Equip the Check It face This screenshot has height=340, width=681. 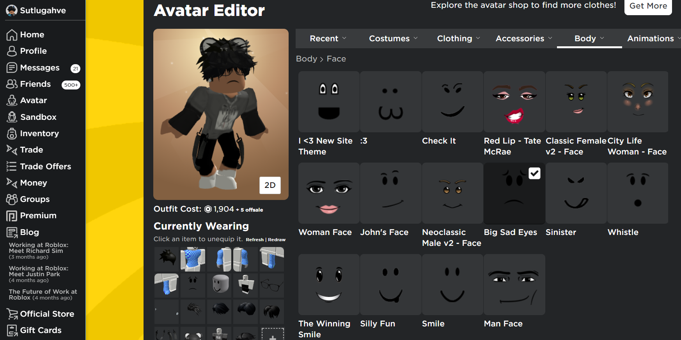452,102
